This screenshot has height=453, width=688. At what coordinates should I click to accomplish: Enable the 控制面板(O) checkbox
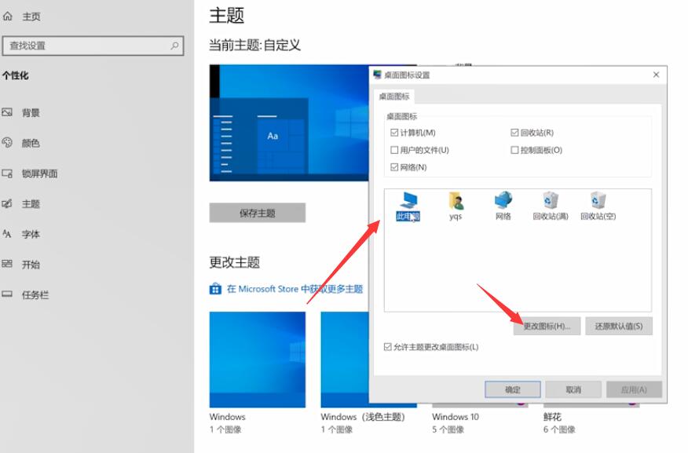(x=514, y=150)
